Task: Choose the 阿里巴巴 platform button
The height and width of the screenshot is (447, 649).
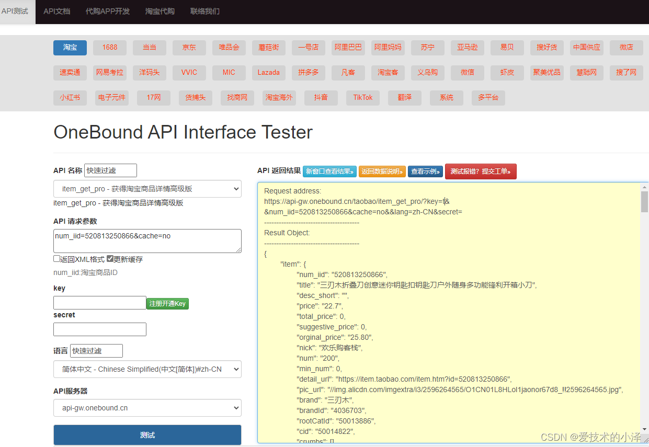Action: point(348,48)
